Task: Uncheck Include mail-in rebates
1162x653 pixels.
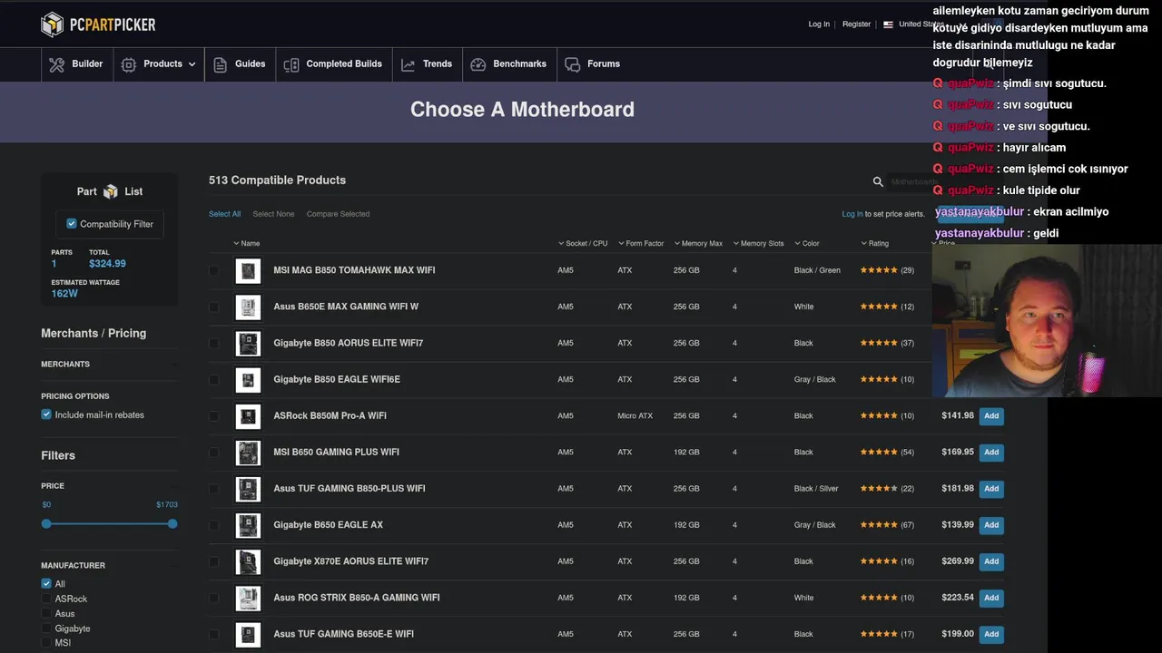Action: (x=46, y=414)
